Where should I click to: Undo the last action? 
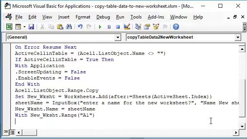click(80, 27)
